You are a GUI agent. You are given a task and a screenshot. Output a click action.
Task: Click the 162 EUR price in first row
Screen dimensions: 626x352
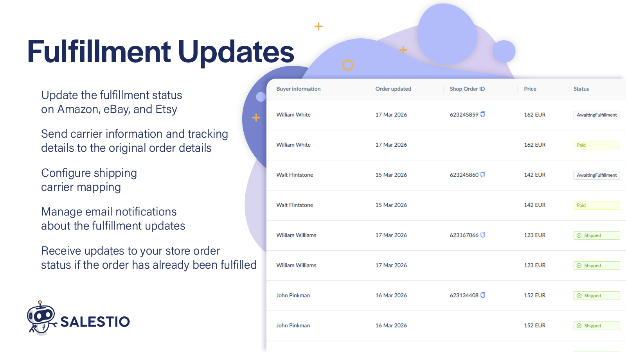(x=534, y=115)
